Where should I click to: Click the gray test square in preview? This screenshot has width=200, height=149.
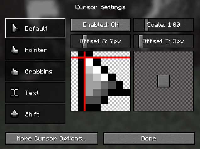tap(164, 81)
